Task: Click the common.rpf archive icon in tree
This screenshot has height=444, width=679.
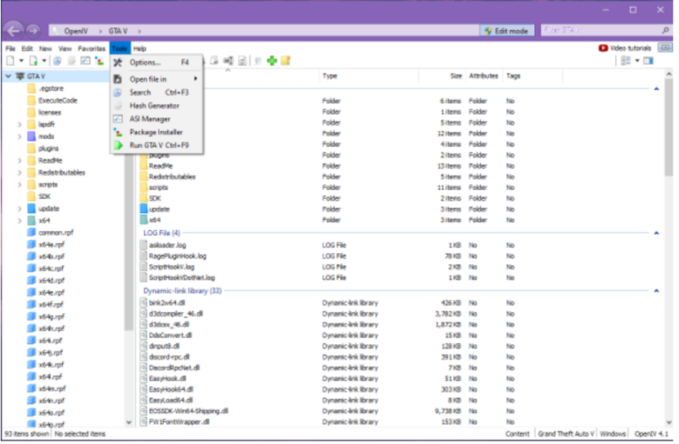Action: coord(32,233)
